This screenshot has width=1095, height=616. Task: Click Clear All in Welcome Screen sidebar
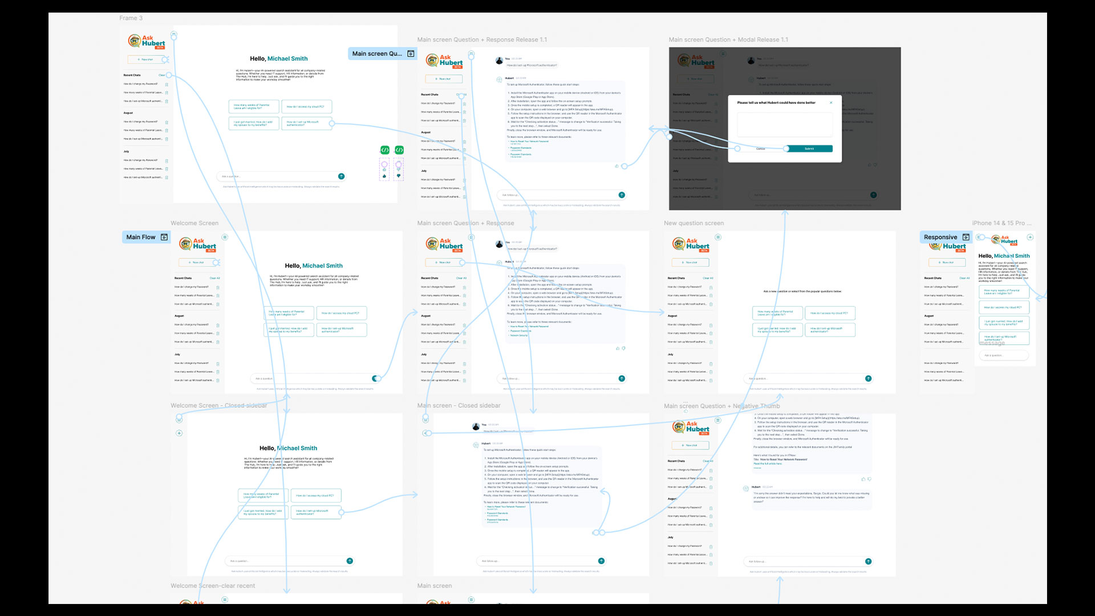[214, 278]
